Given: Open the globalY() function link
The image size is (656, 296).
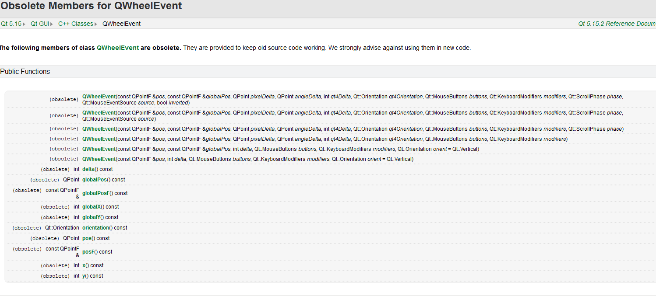Looking at the screenshot, I should (91, 217).
